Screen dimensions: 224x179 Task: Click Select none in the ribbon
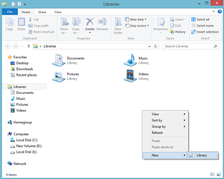click(x=202, y=26)
